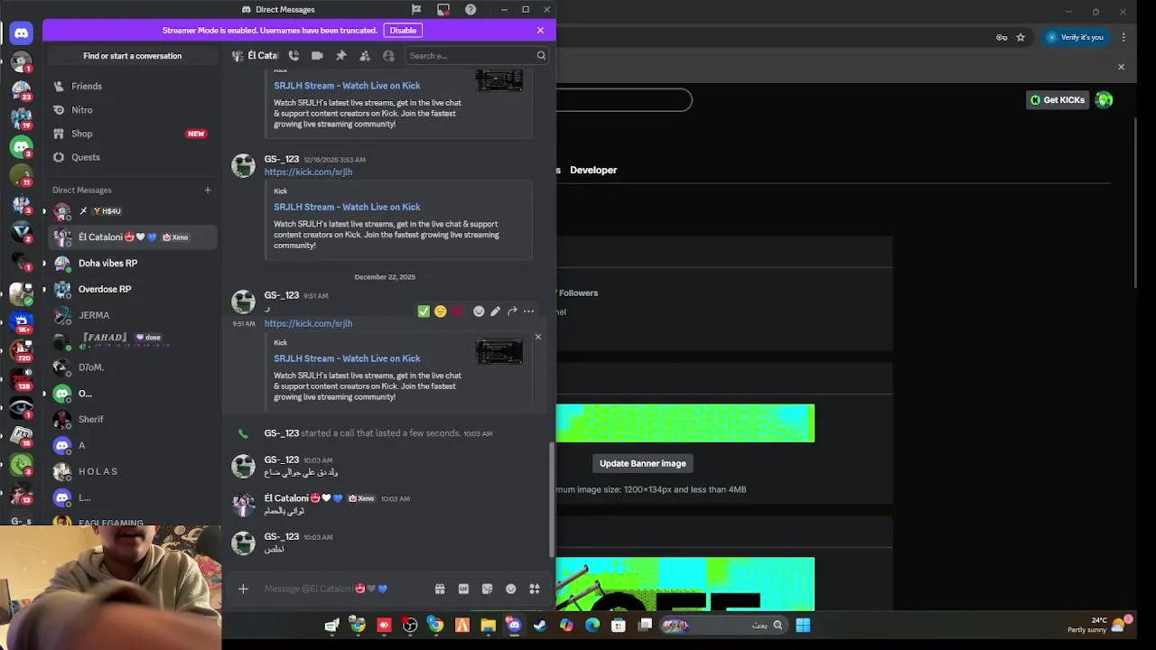Open File Explorer from the taskbar
Viewport: 1156px width, 650px height.
pyautogui.click(x=488, y=625)
